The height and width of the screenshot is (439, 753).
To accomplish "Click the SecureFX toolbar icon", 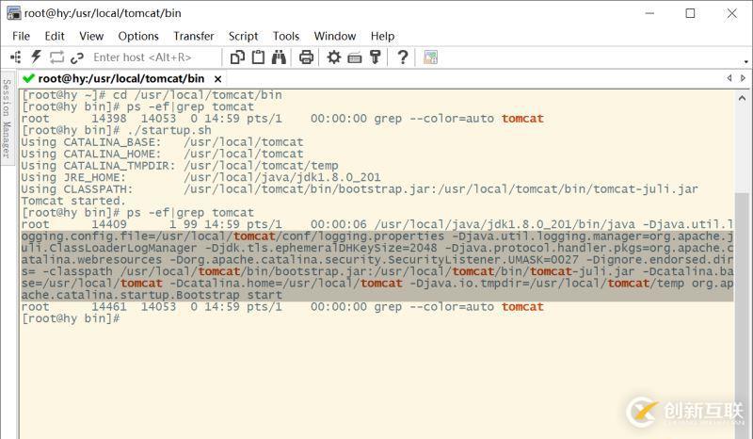I will (x=430, y=57).
